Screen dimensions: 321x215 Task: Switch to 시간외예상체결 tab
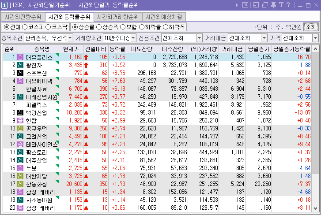[x=164, y=17]
